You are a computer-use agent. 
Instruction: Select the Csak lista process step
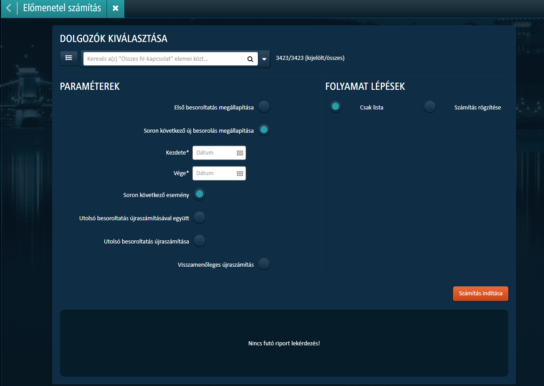pos(336,107)
